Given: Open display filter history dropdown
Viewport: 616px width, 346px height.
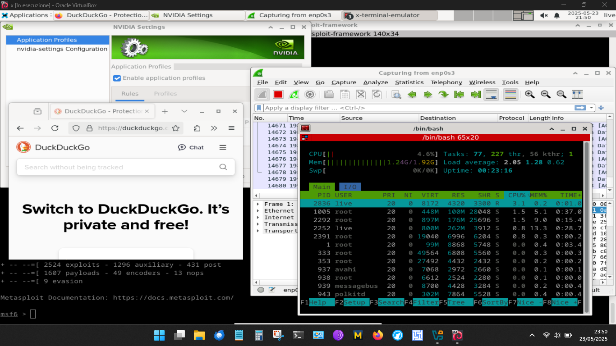Looking at the screenshot, I should tap(591, 108).
